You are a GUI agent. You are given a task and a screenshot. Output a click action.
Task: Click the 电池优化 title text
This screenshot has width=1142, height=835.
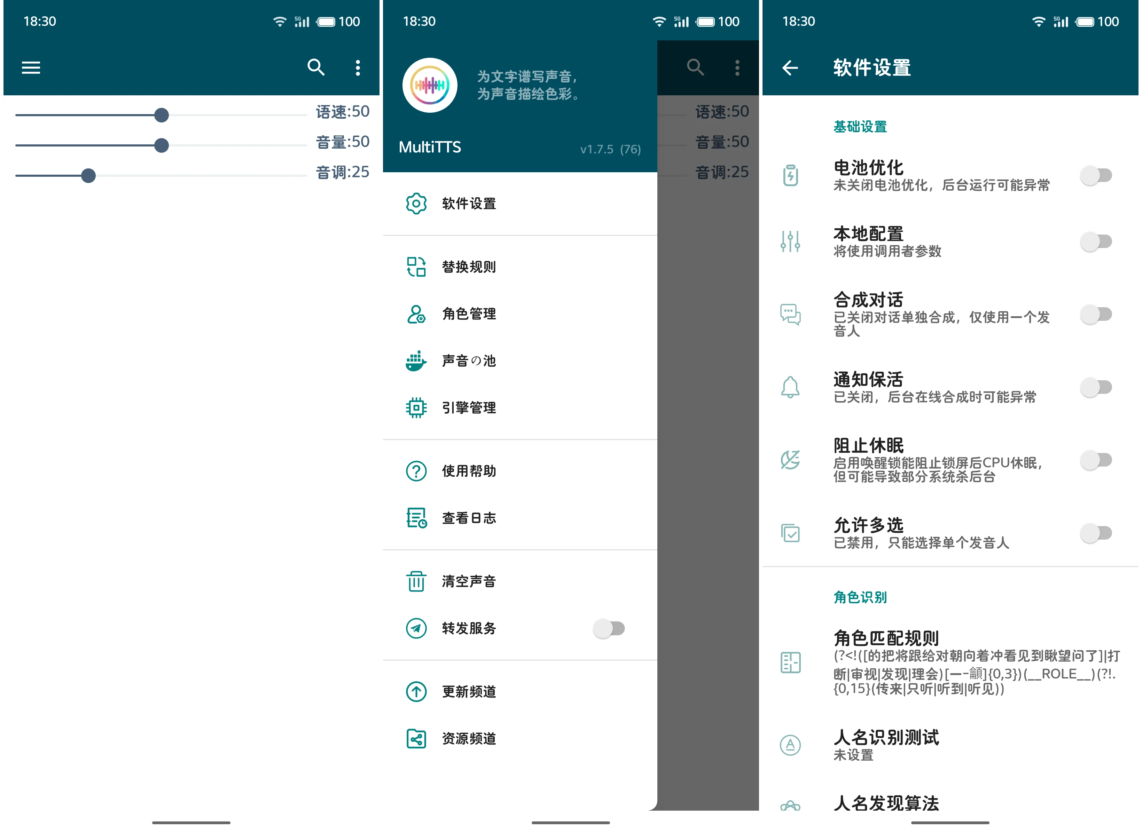click(x=868, y=168)
